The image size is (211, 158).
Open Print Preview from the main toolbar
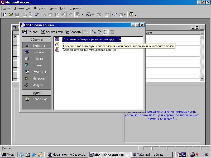point(31,14)
